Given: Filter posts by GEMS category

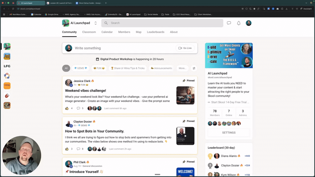Looking at the screenshot, I should [x=81, y=68].
